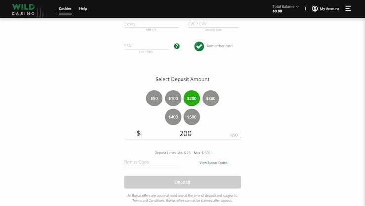Click the $0.00 balance value
This screenshot has width=365, height=206.
[x=277, y=11]
